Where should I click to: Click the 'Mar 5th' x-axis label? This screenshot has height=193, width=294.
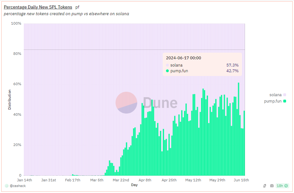97,180
